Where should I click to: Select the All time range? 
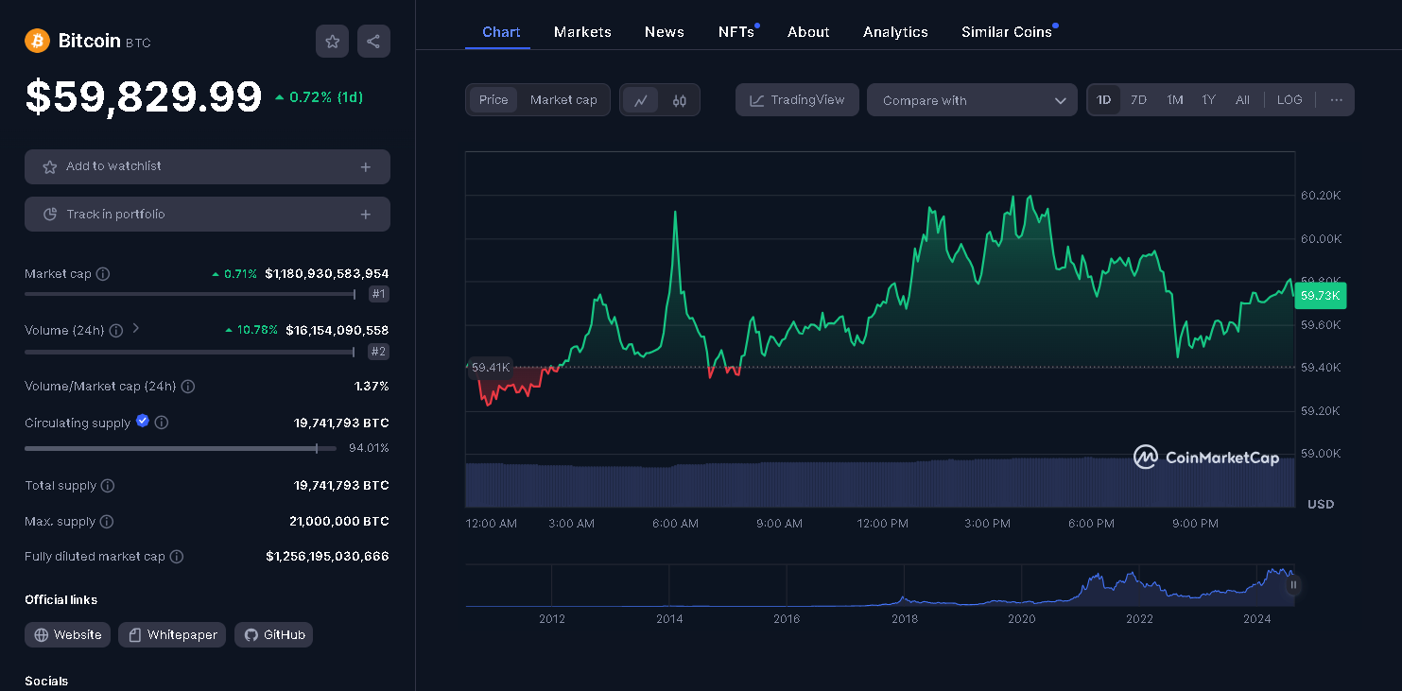click(x=1242, y=100)
